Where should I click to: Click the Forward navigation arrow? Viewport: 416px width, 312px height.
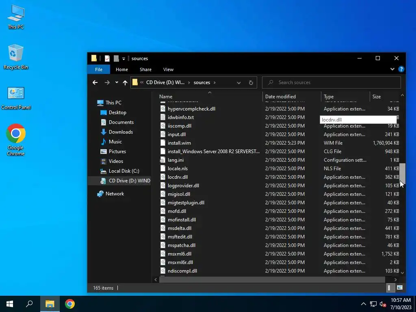107,82
